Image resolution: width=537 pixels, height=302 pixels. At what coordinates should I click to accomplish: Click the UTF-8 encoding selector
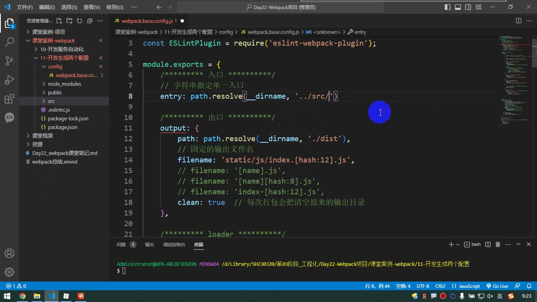pos(423,286)
